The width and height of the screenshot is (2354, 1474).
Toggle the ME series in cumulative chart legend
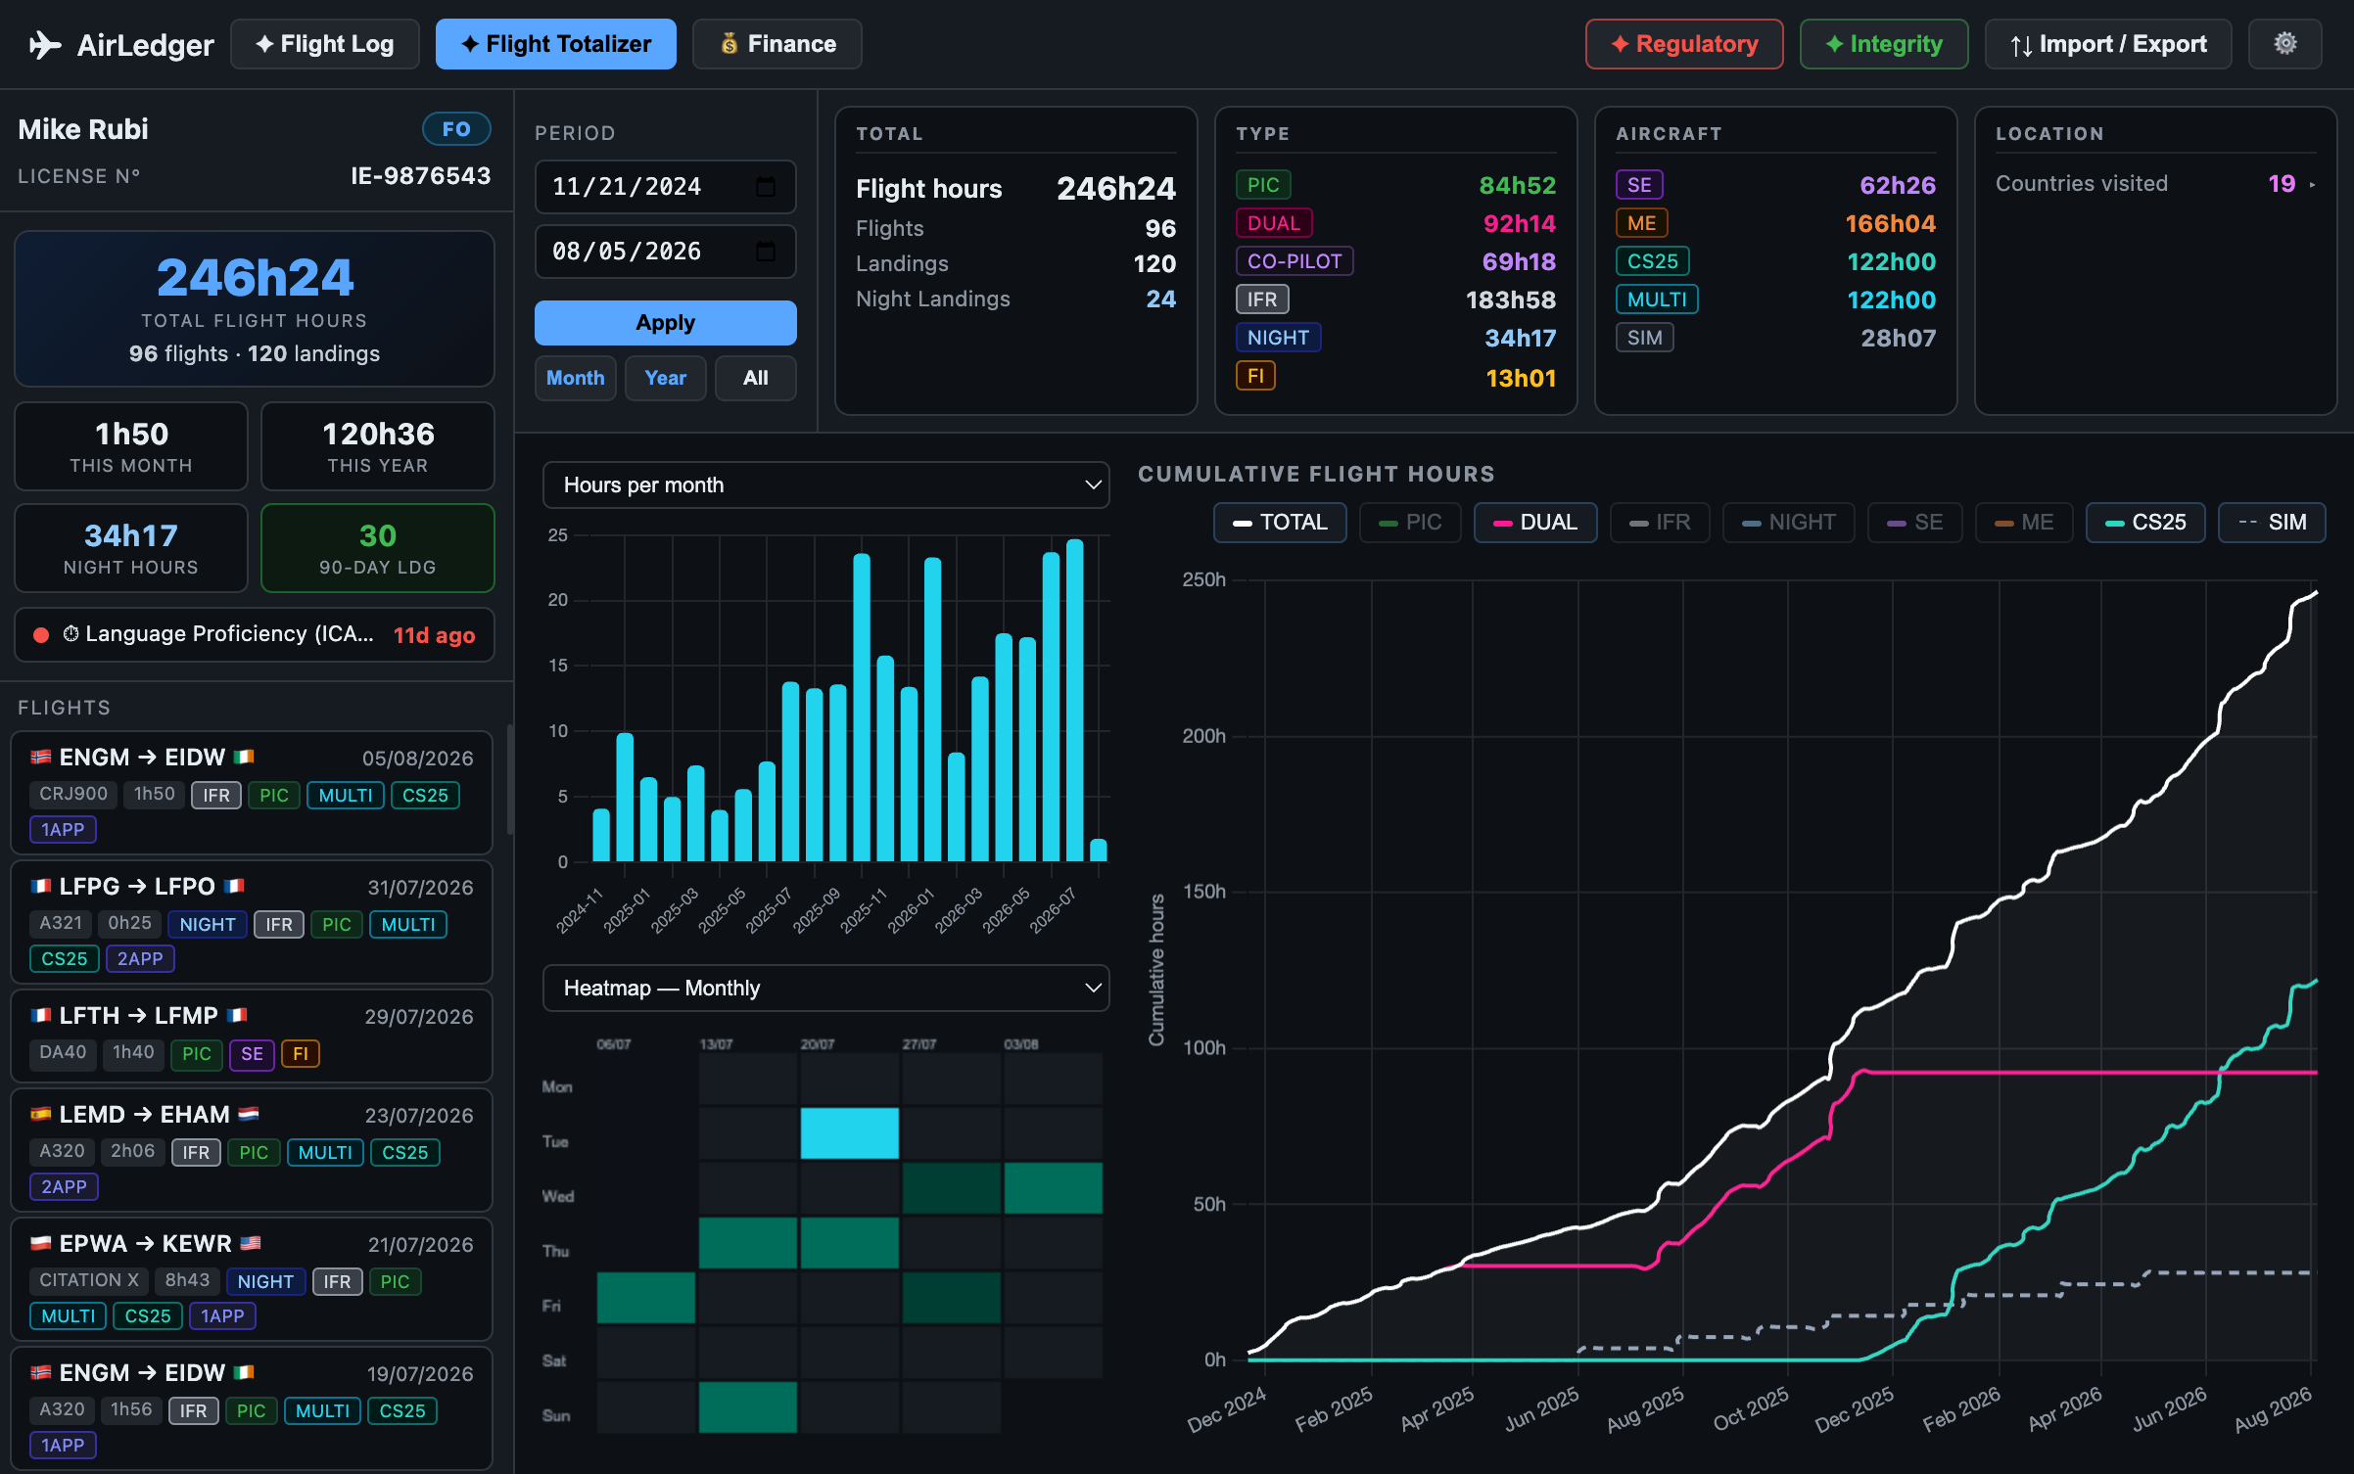[x=2024, y=523]
